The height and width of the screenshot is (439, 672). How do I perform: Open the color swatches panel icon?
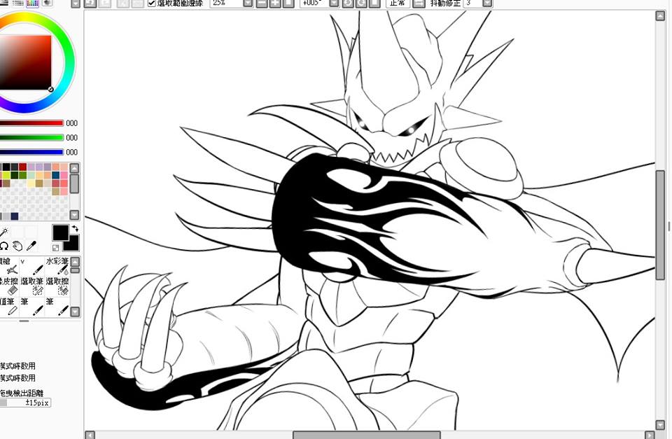32,3
